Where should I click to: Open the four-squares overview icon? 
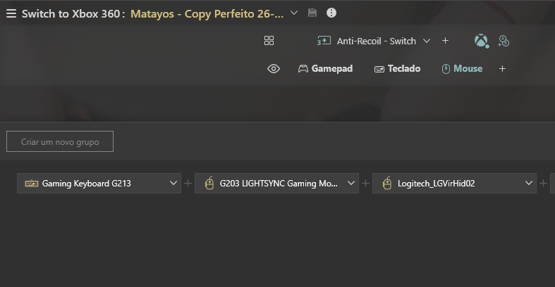(x=269, y=41)
